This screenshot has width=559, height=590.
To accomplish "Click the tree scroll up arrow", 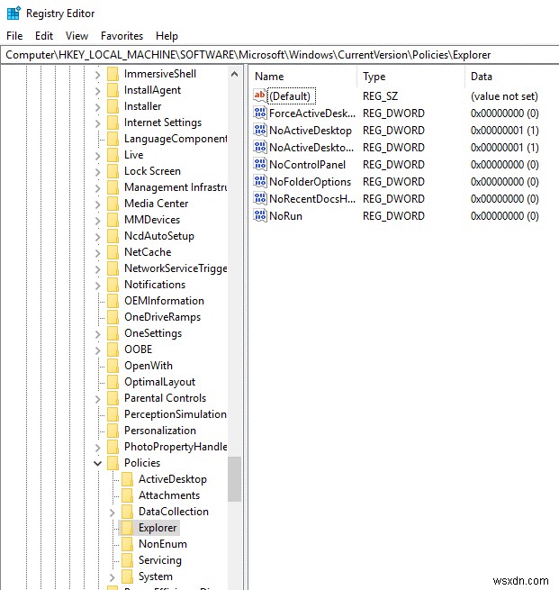I will pyautogui.click(x=234, y=74).
